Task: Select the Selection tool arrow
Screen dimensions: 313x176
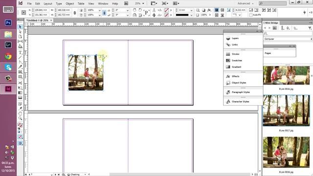Action: [20, 27]
